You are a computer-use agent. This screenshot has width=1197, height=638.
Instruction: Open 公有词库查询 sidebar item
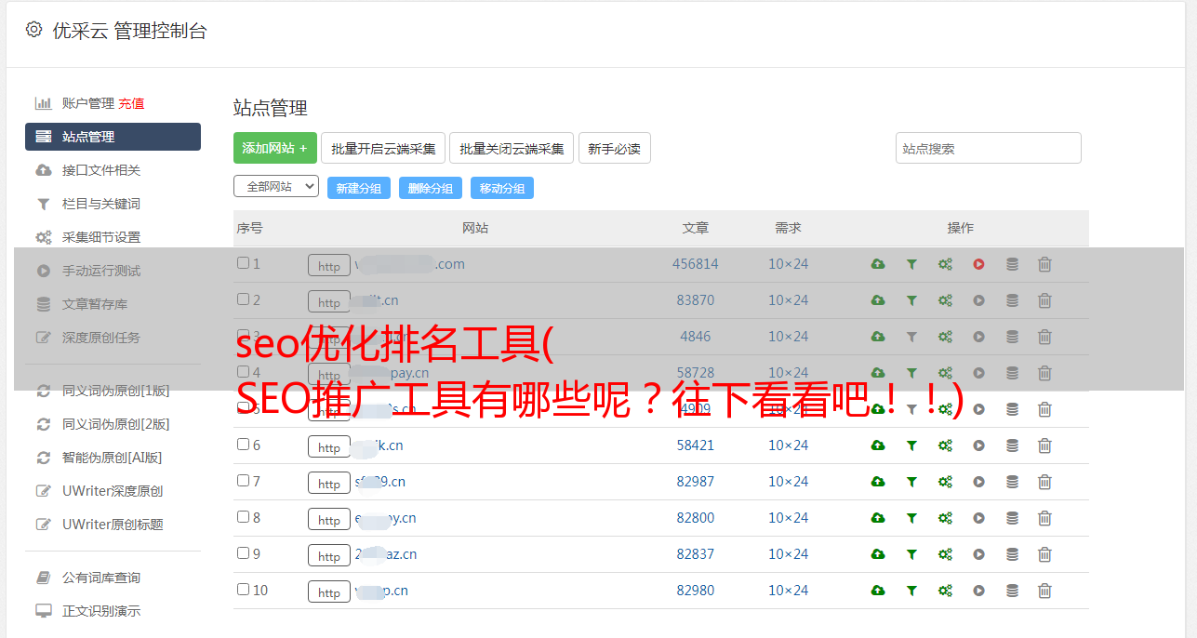(x=101, y=578)
